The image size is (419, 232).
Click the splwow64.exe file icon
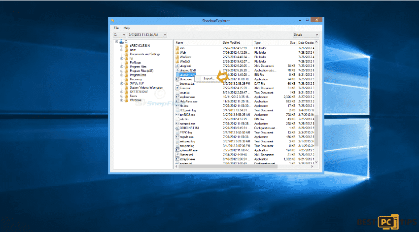tap(177, 150)
